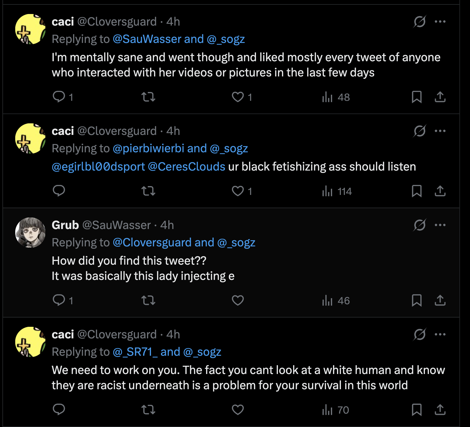Like Grub's "How did you find" tweet
This screenshot has height=427, width=470.
(238, 301)
